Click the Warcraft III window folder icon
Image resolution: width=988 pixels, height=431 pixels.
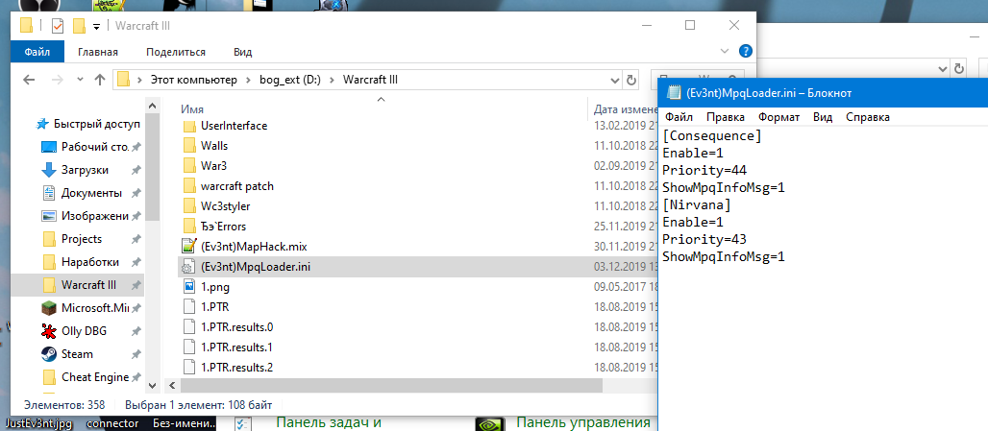(x=26, y=26)
